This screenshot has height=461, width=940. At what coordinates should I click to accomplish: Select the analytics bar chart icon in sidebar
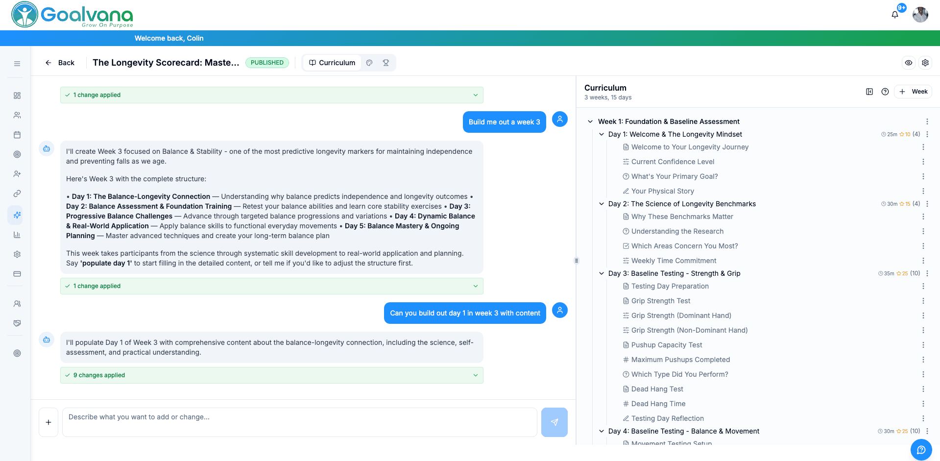tap(17, 235)
